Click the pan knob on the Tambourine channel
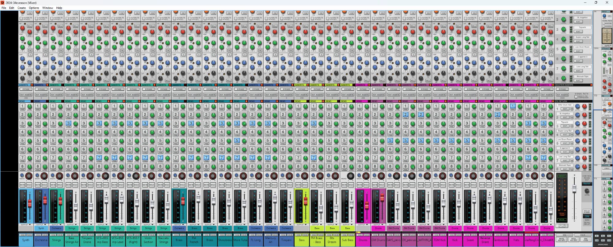 pyautogui.click(x=504, y=176)
